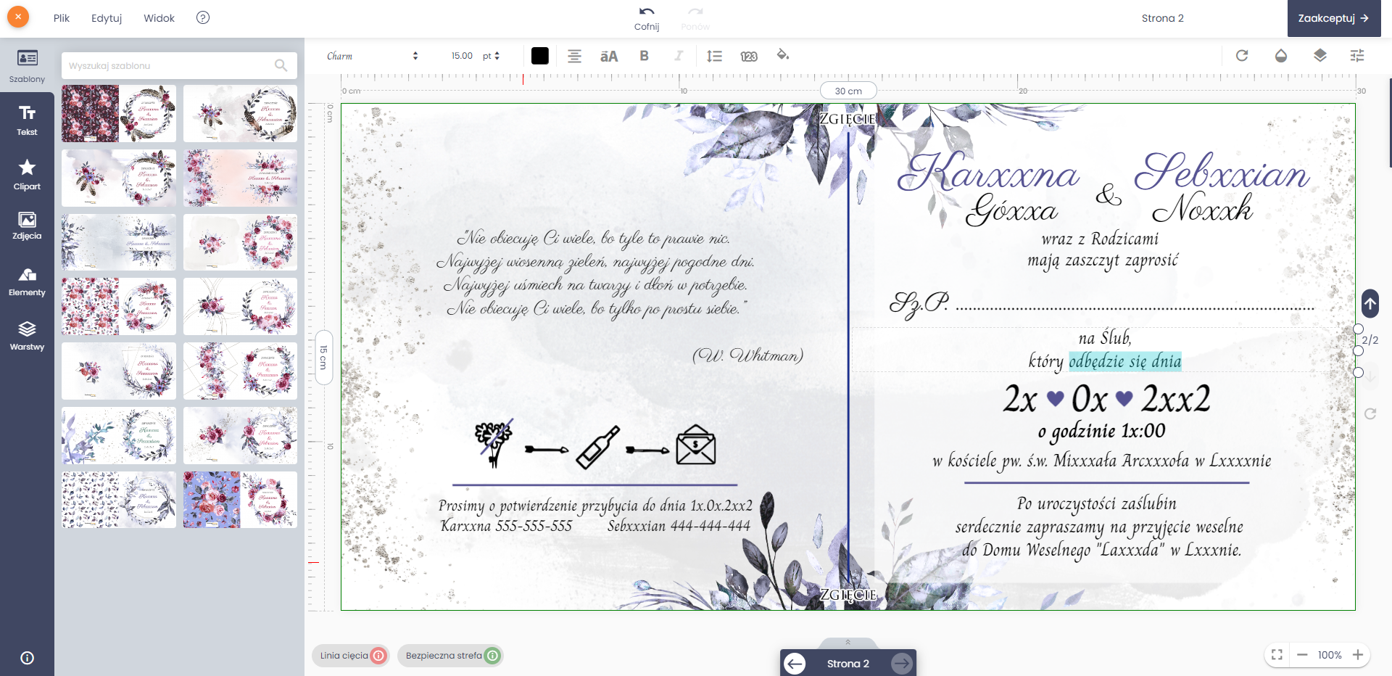
Task: Undo with the Cofnij button
Action: [x=647, y=18]
